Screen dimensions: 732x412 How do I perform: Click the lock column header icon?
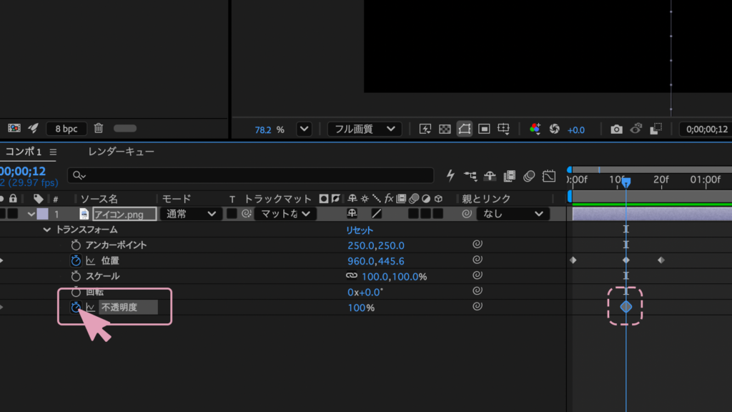[13, 198]
